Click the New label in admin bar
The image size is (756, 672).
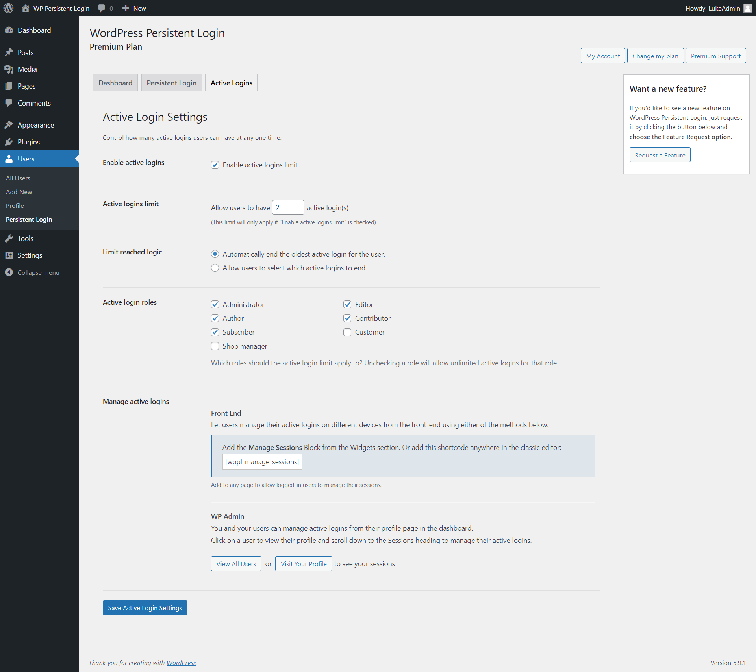click(139, 8)
